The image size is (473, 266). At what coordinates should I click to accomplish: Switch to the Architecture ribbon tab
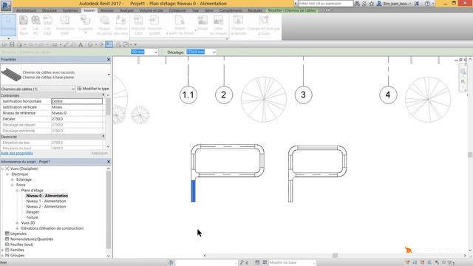pos(27,10)
